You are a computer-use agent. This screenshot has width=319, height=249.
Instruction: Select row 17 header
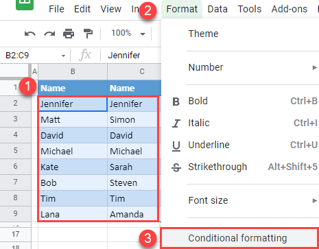point(15,235)
